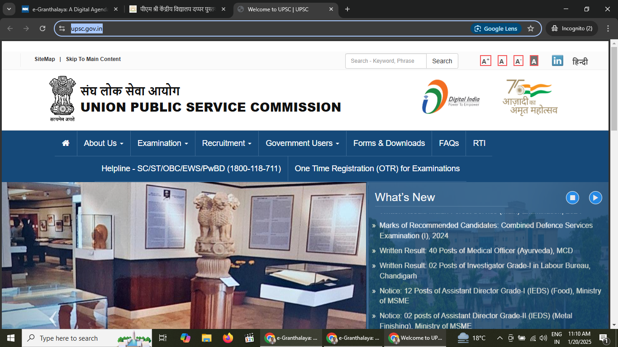This screenshot has height=347, width=618.
Task: Open the tab search dropdown arrow
Action: click(9, 9)
